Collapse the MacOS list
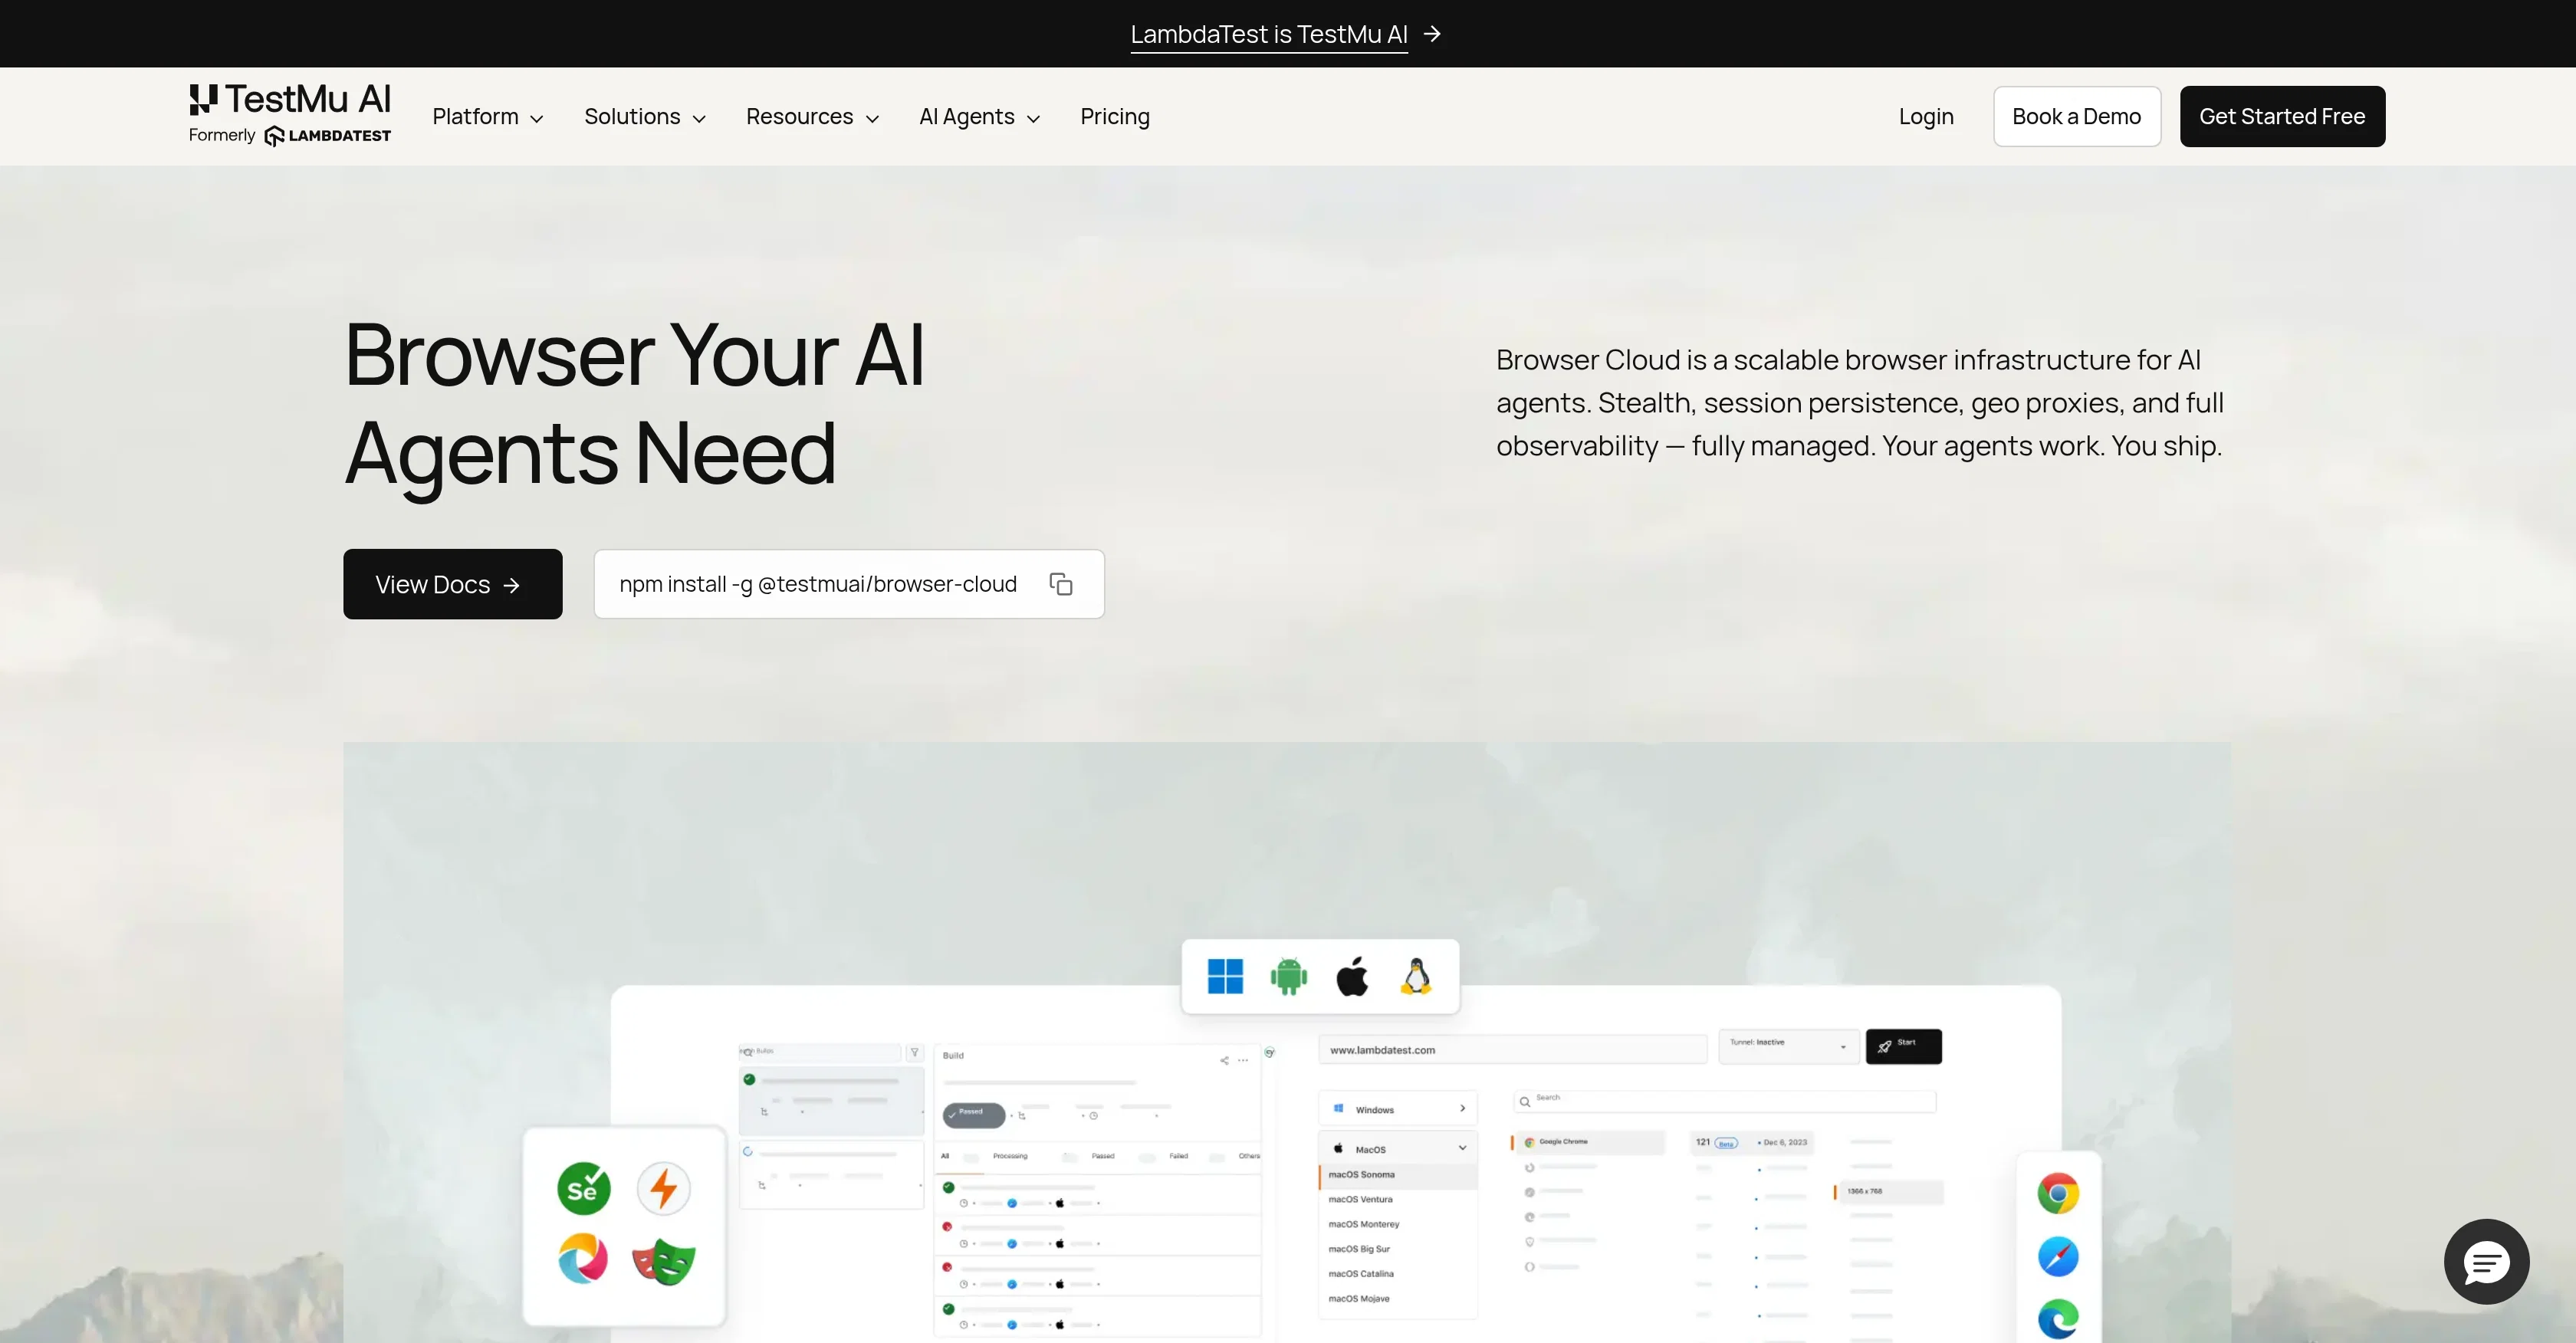 point(1398,1149)
